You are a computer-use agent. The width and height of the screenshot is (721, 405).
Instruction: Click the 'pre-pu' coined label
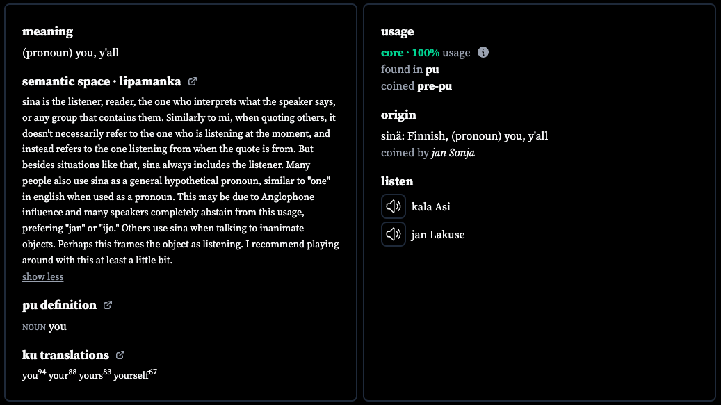pos(435,86)
